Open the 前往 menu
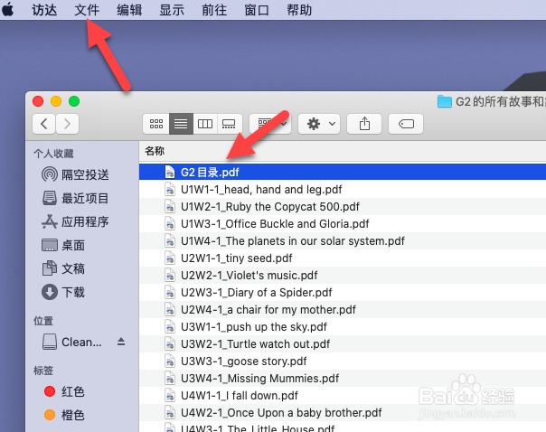Screen dimensions: 546x432 [x=214, y=10]
